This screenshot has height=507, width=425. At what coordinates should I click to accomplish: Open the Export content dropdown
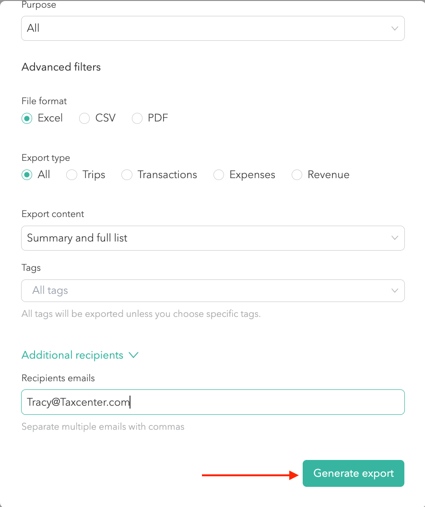click(x=212, y=238)
